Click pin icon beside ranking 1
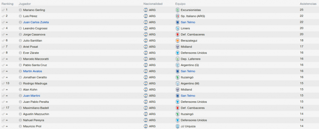 (3, 10)
